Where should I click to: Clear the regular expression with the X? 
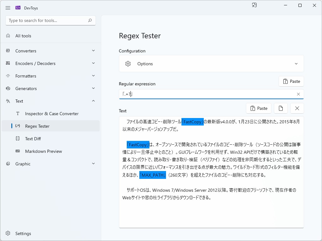click(x=298, y=94)
